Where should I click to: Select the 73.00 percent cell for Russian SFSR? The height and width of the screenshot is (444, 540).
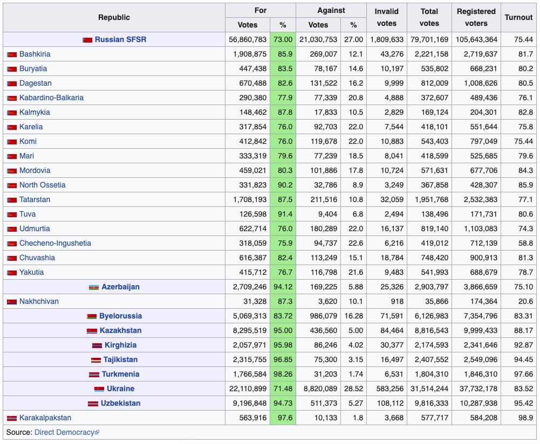(x=283, y=39)
